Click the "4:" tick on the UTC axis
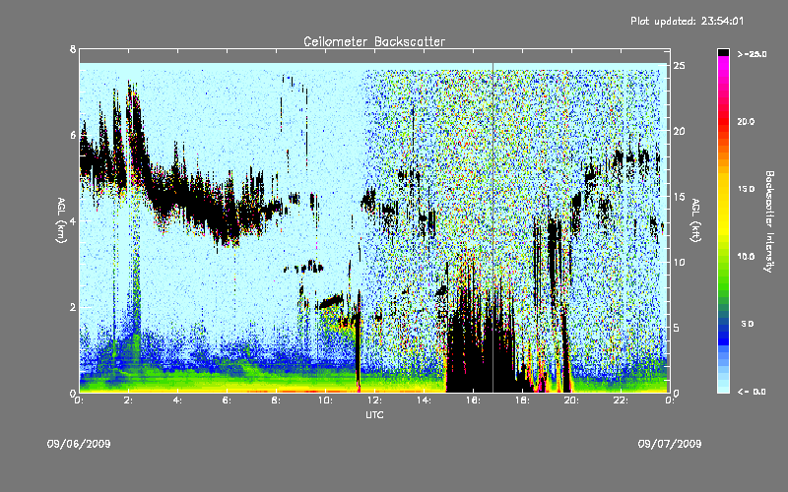Screen dimensions: 788x492 [178, 400]
